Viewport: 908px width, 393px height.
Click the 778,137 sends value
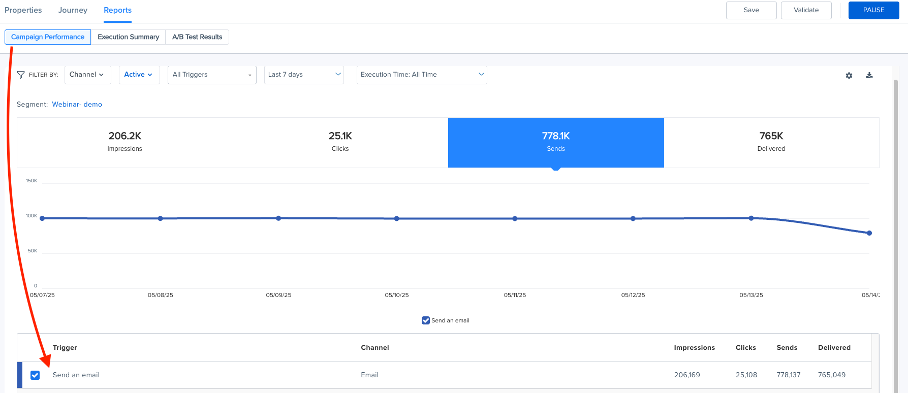click(x=789, y=375)
